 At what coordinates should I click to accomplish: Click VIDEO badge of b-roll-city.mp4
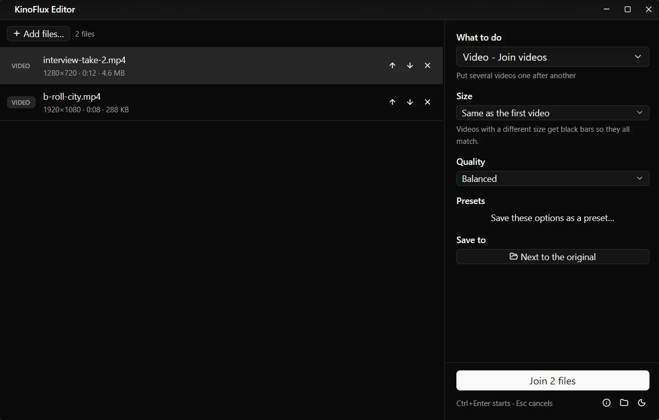(x=21, y=102)
